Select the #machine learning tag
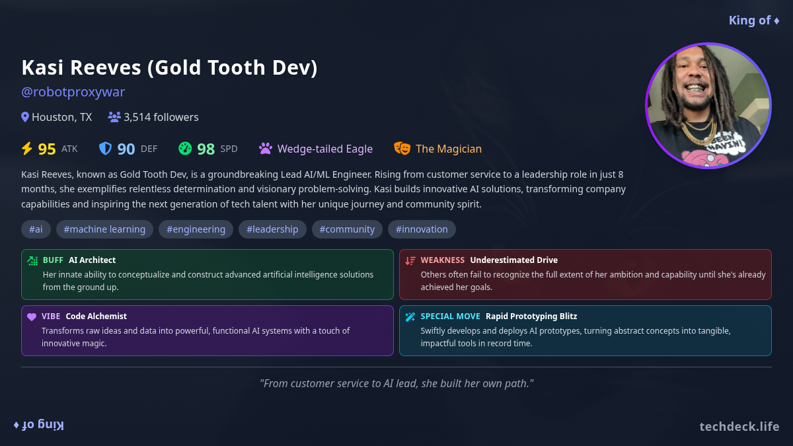The width and height of the screenshot is (793, 446). coord(104,229)
